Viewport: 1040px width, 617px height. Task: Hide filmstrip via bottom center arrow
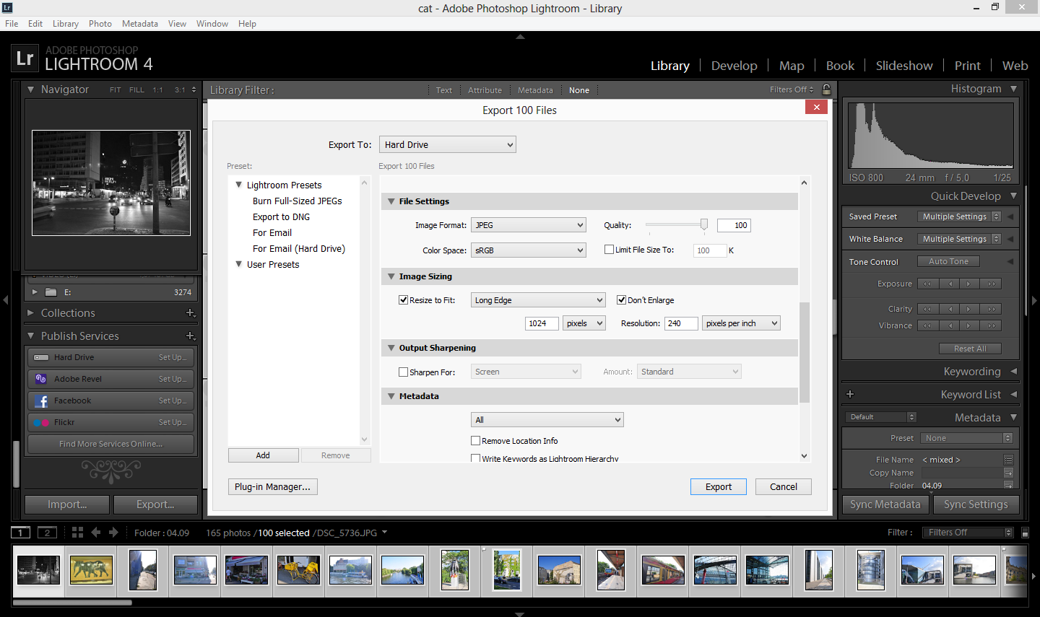click(x=520, y=613)
